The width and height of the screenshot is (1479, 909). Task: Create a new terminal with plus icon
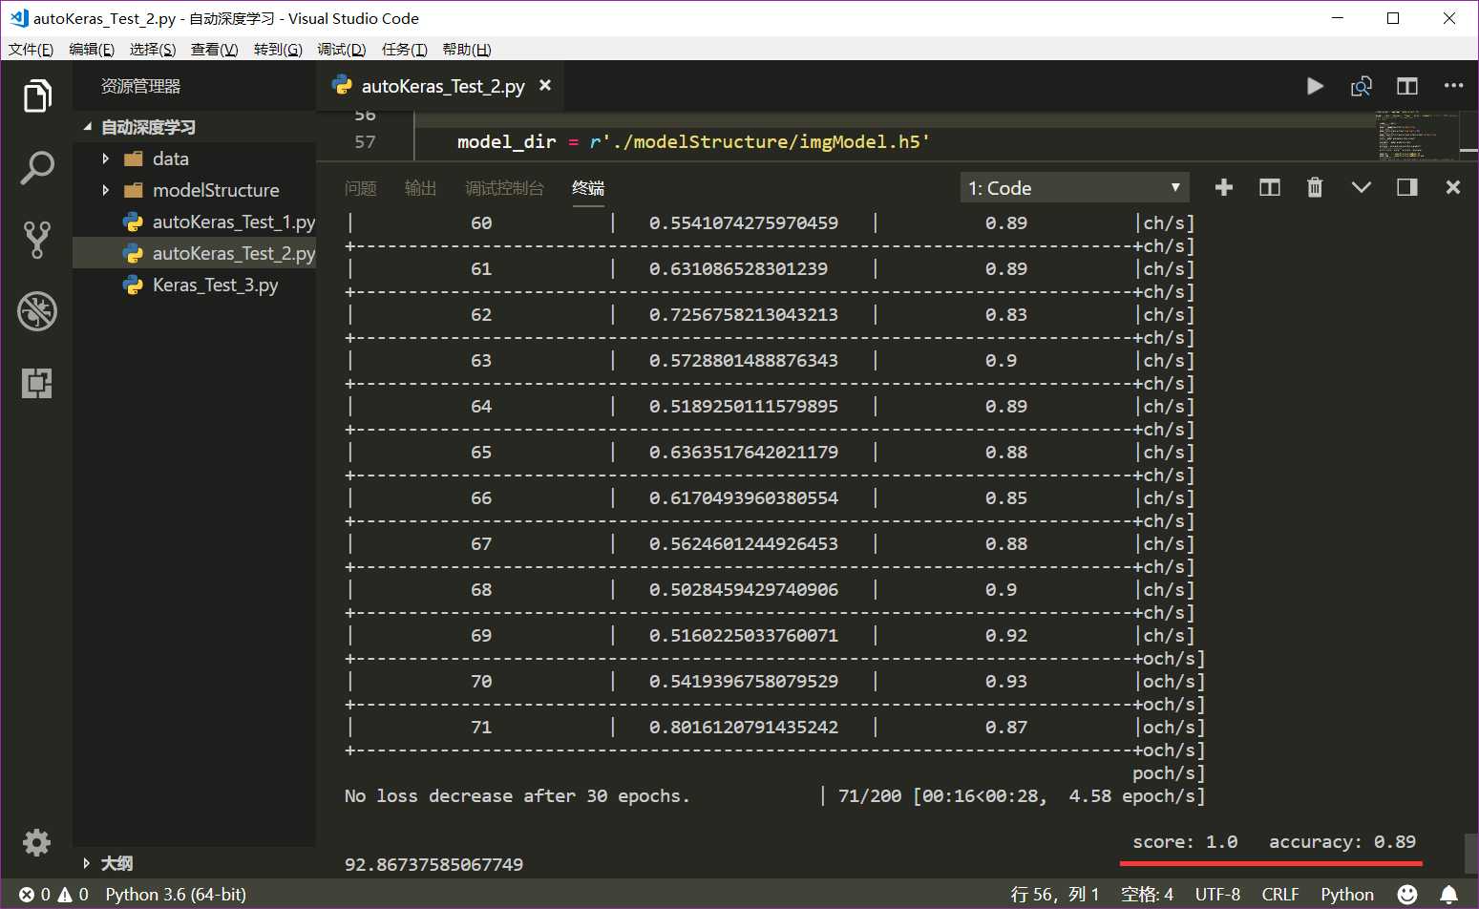[x=1223, y=187]
